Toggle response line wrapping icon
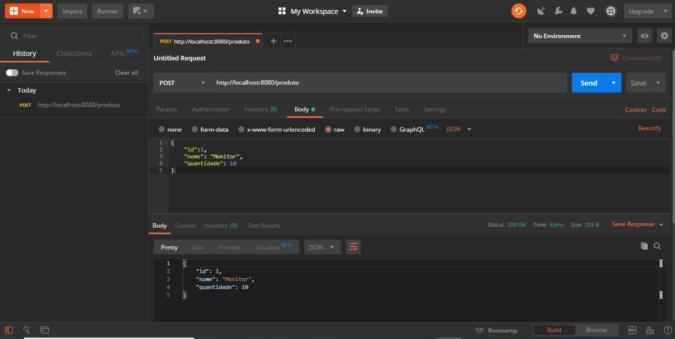Image resolution: width=675 pixels, height=339 pixels. pyautogui.click(x=353, y=247)
